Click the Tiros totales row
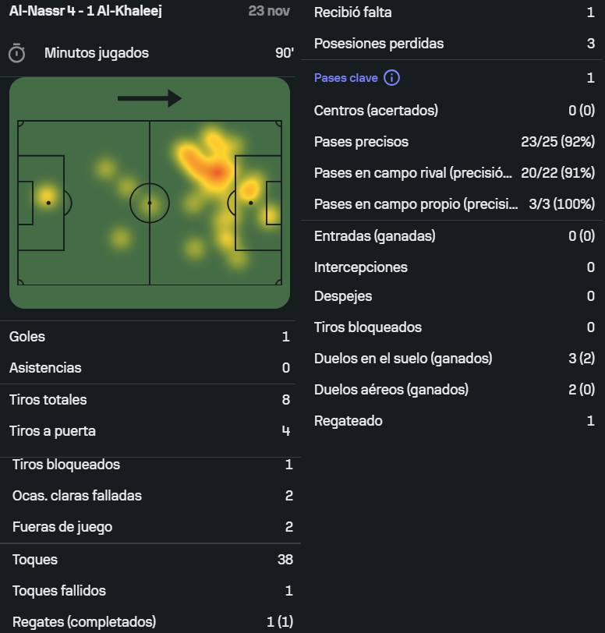The width and height of the screenshot is (605, 633). point(150,400)
